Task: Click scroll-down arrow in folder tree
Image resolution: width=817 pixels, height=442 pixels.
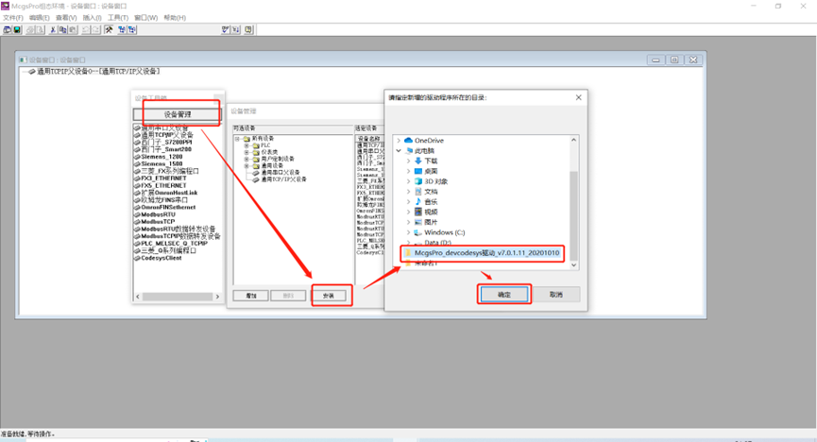Action: point(573,264)
